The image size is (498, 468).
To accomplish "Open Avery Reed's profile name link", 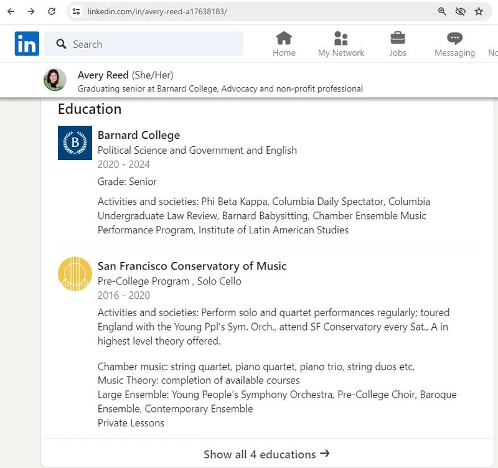I will click(103, 75).
